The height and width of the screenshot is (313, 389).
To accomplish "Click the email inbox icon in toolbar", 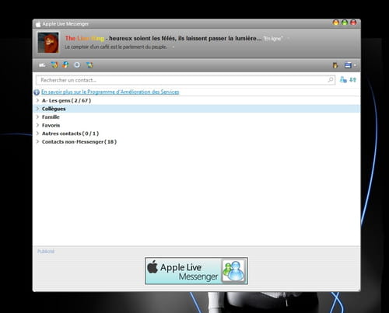I will pos(42,65).
